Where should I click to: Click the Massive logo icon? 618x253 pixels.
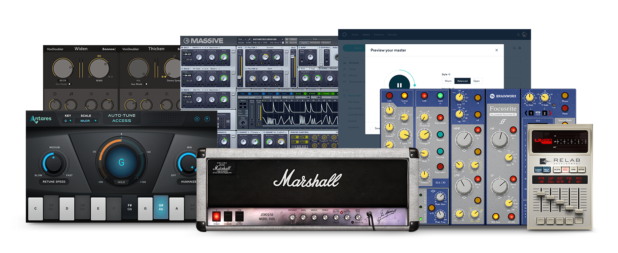click(187, 40)
